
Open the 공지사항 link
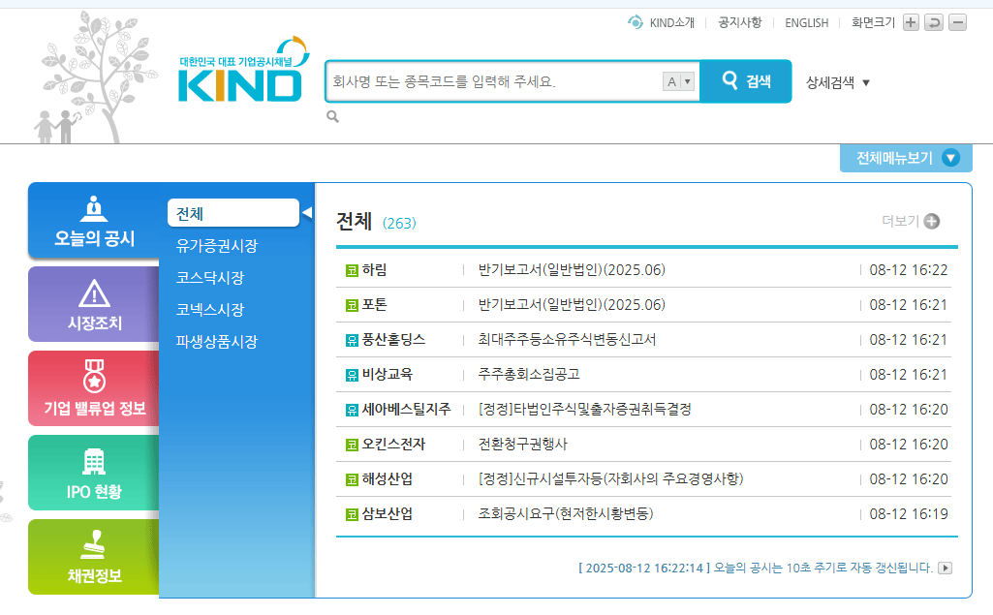coord(740,23)
